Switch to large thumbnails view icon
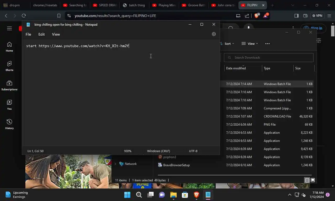 (312, 180)
